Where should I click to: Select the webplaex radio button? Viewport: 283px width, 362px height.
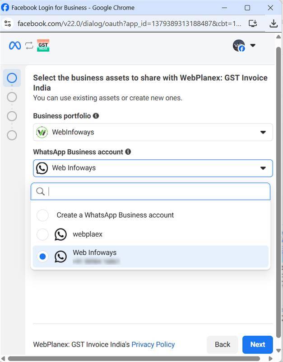pyautogui.click(x=42, y=234)
